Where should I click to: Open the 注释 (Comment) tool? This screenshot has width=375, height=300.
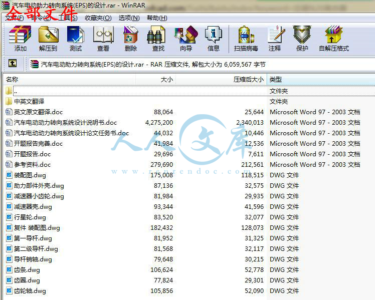[276, 35]
